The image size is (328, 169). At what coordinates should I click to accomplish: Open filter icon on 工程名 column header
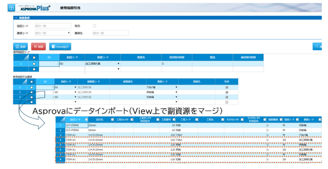(x=223, y=120)
